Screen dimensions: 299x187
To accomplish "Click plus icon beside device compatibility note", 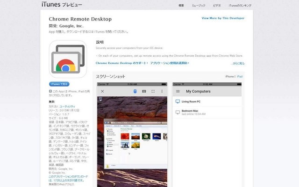I will 50,91.
